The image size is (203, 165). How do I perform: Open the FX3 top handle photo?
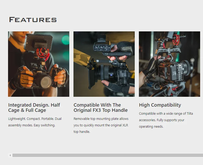coord(104,64)
